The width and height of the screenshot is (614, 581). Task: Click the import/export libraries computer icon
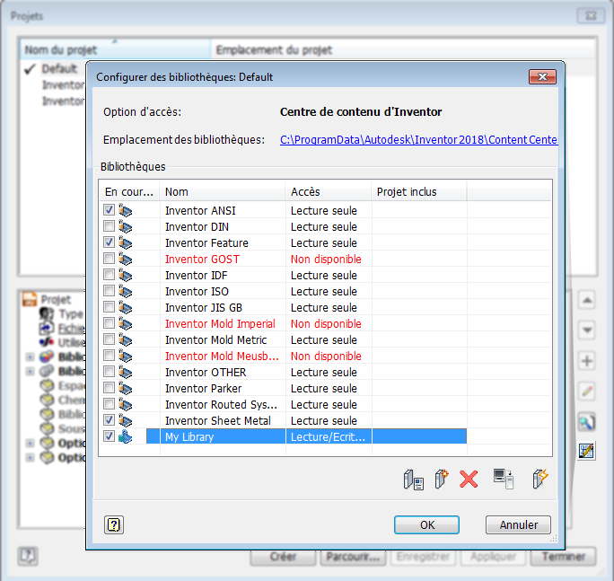[504, 479]
